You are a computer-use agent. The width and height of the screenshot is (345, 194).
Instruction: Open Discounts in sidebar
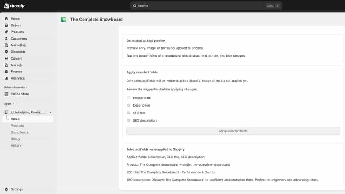pos(18,52)
